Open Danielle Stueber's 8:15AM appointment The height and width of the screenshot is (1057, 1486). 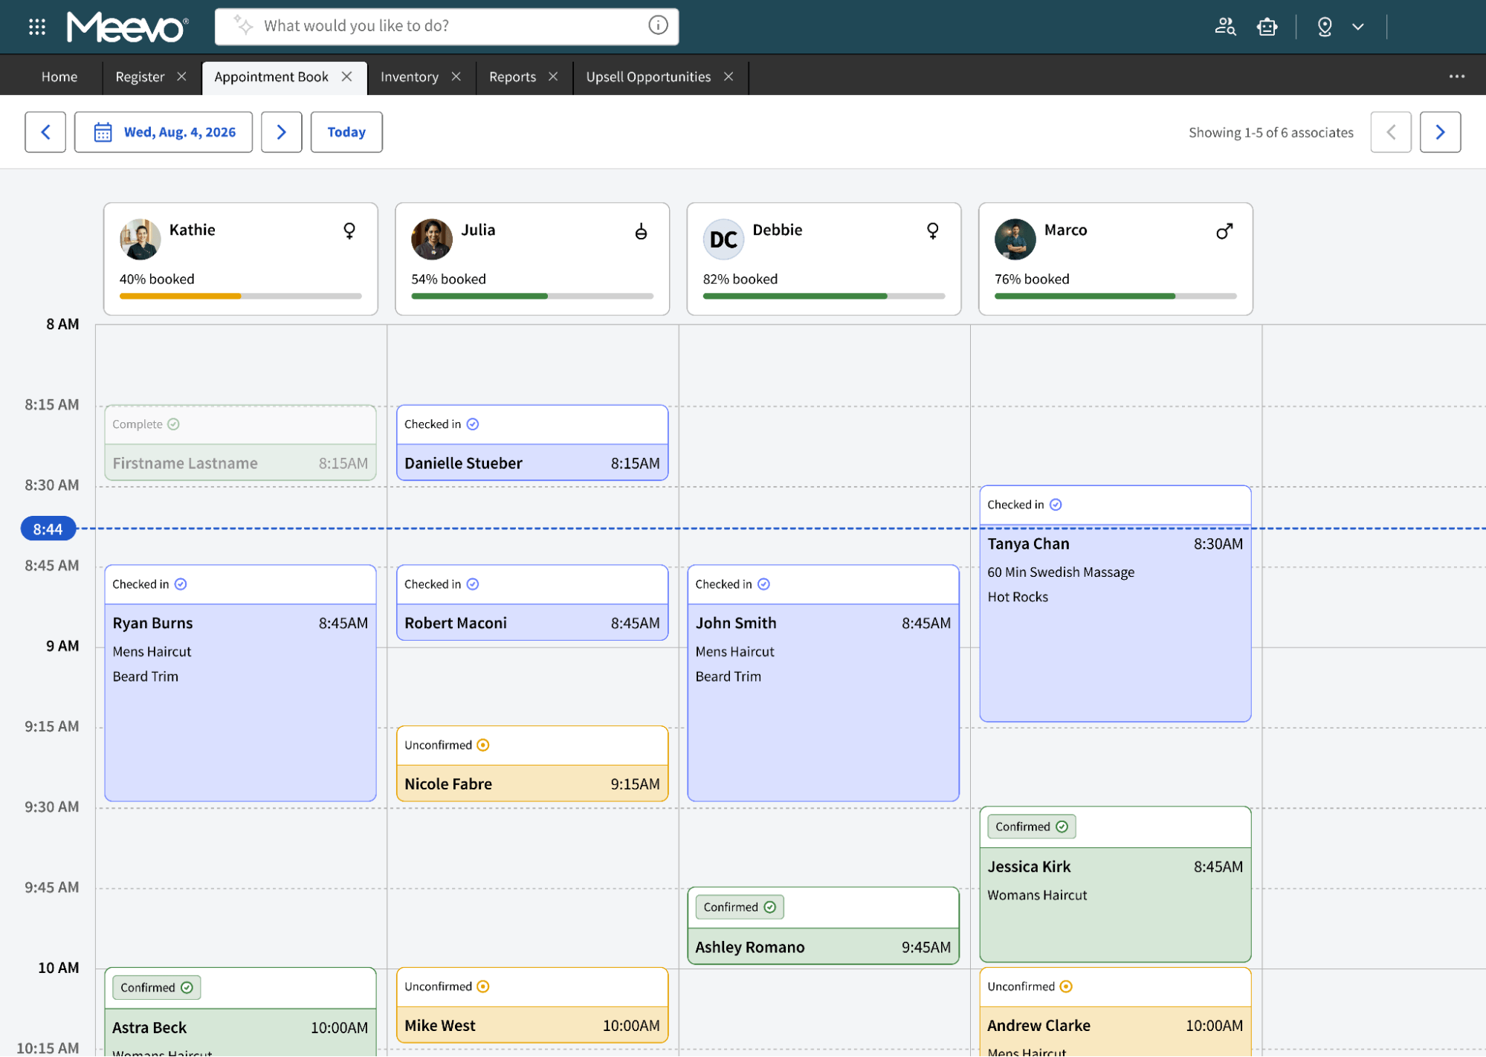point(532,443)
